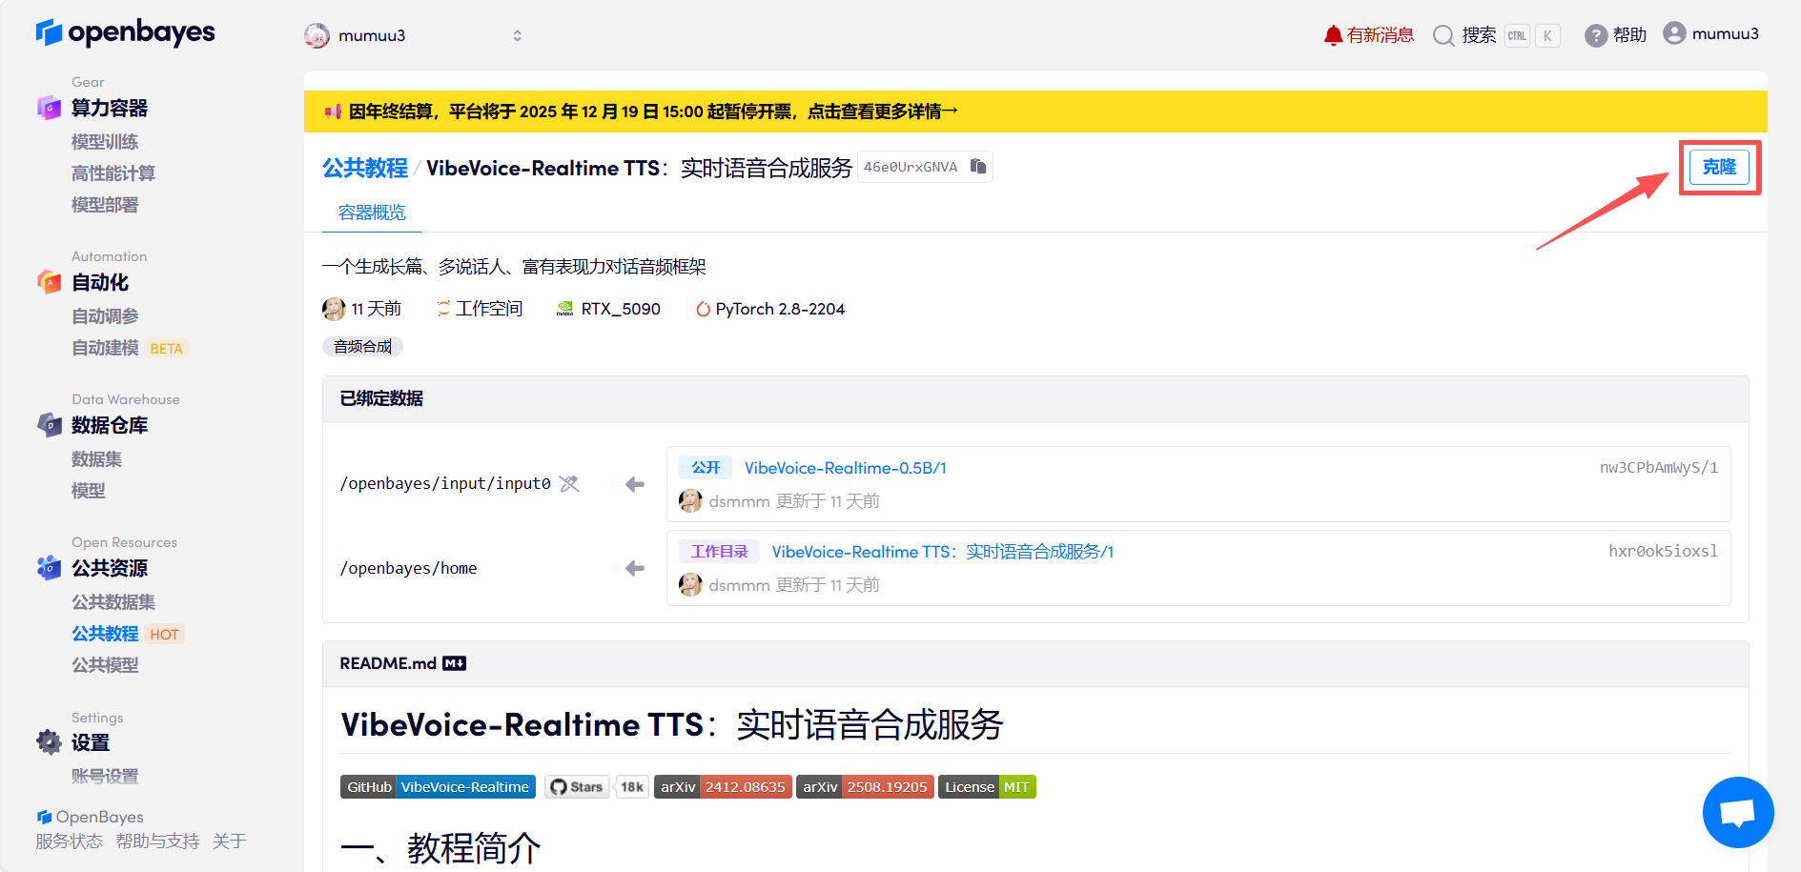Click the arrow icon next to /openbayes/home

[x=635, y=568]
